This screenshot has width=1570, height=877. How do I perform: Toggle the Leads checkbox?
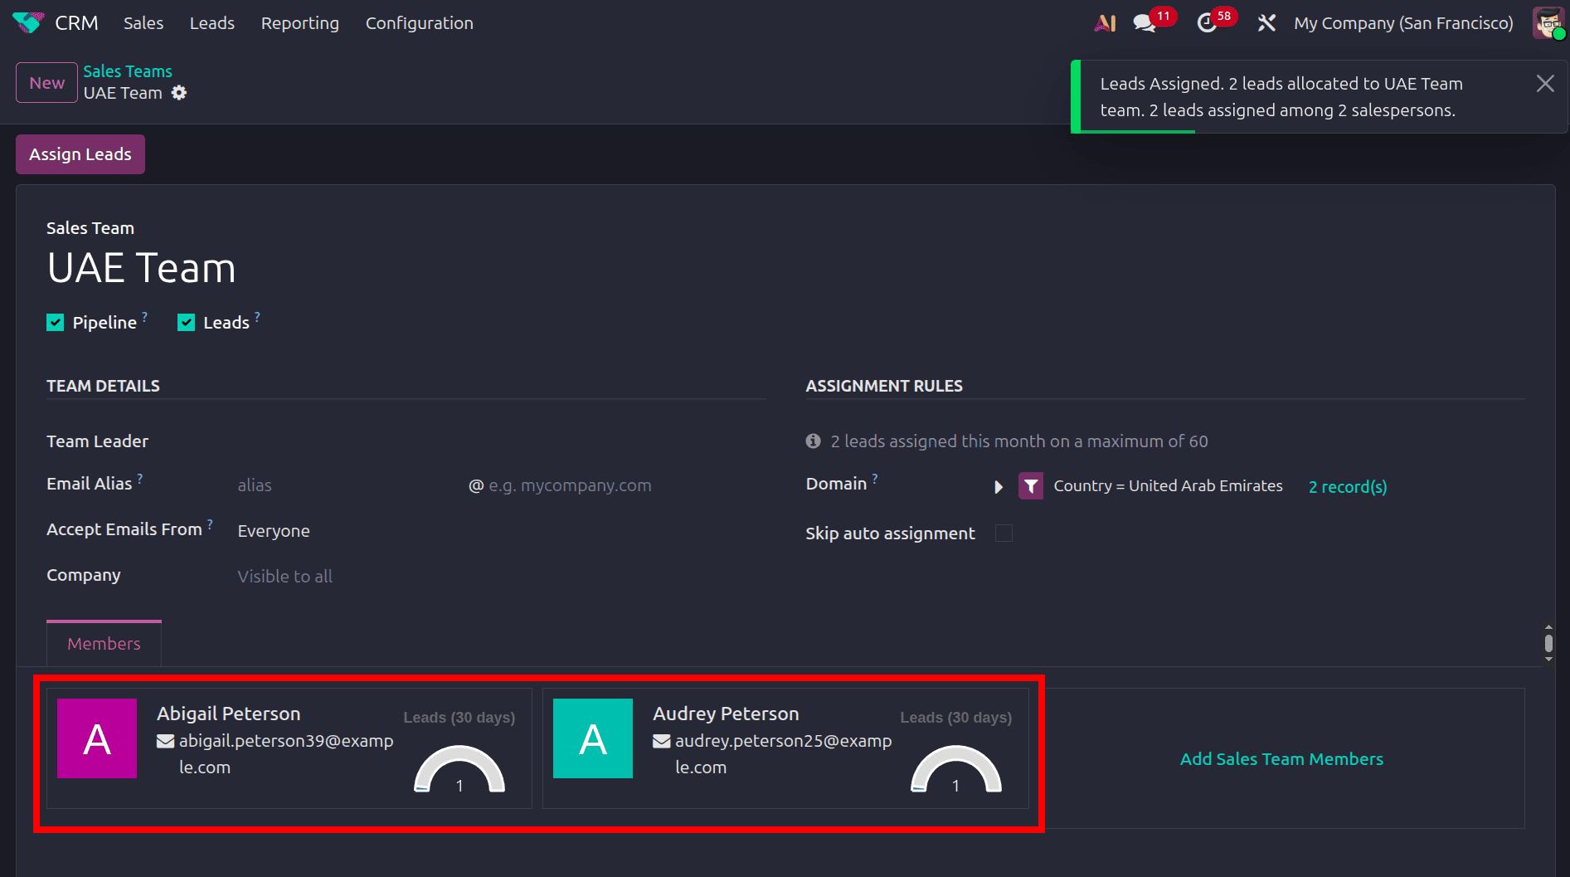(x=187, y=323)
